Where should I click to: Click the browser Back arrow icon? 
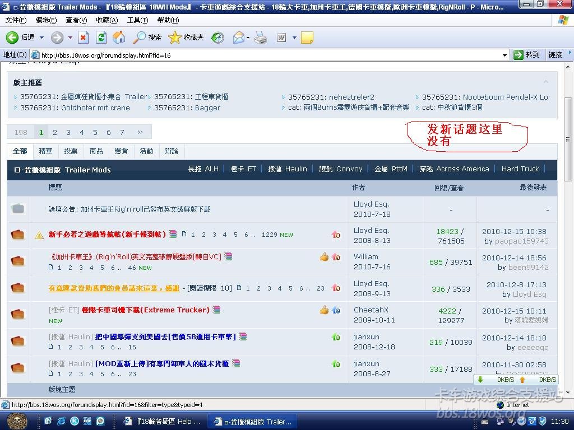pos(12,38)
